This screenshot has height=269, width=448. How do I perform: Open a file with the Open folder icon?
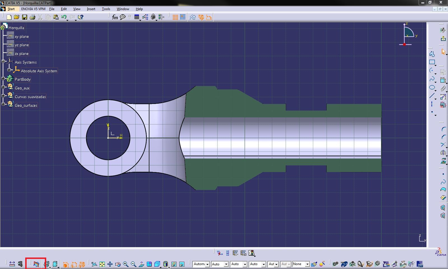[x=17, y=17]
